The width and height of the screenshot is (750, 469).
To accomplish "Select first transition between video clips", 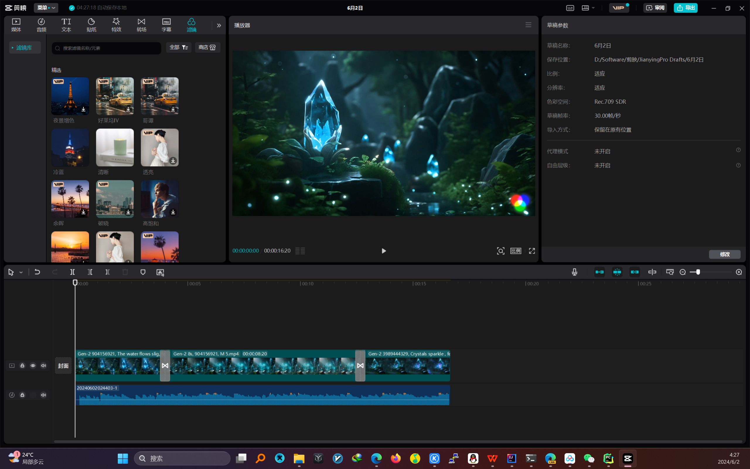I will [165, 366].
